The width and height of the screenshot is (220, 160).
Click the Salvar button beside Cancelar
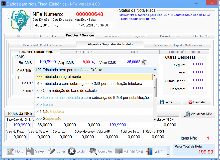169,102
